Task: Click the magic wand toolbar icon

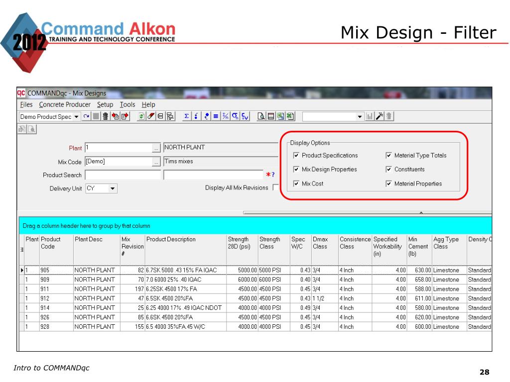Action: coord(379,116)
